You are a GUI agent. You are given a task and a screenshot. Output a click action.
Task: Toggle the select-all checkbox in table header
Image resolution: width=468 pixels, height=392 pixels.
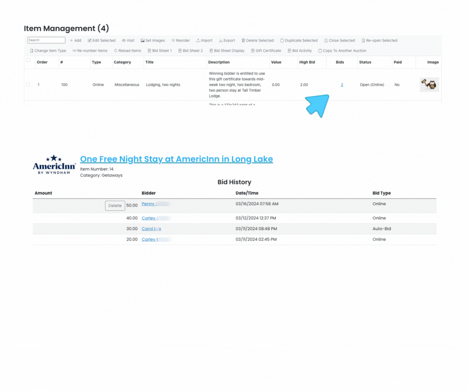click(28, 60)
